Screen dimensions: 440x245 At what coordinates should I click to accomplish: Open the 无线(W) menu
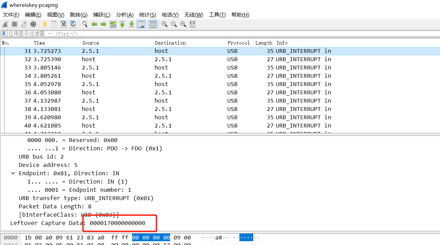tap(194, 15)
